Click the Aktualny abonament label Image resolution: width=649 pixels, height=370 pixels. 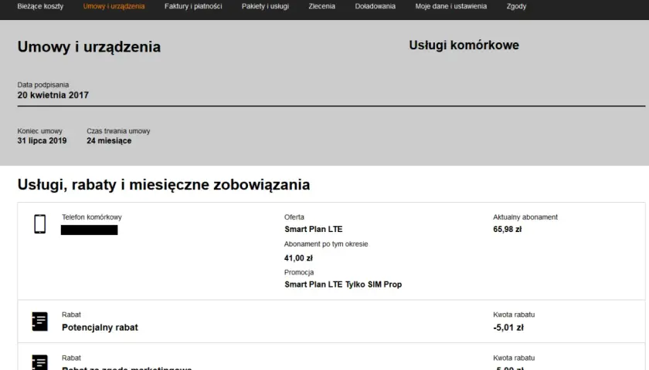click(525, 217)
